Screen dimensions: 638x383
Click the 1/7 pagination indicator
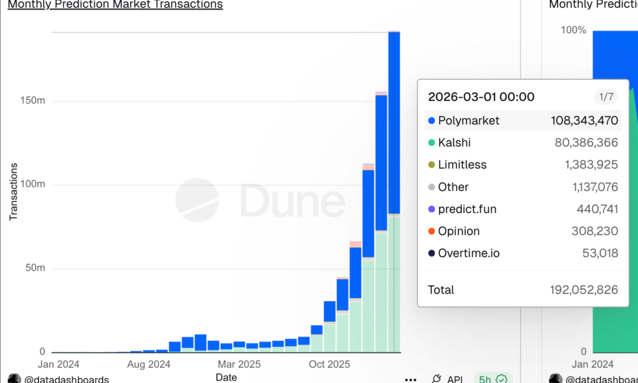point(605,97)
